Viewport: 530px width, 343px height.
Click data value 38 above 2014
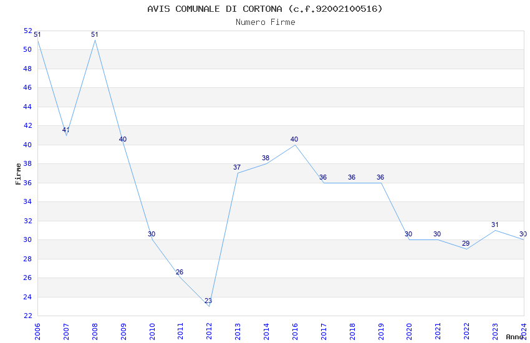[266, 158]
